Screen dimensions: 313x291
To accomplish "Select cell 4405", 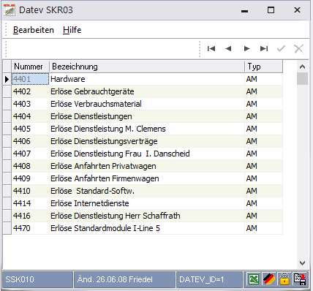I will pyautogui.click(x=31, y=129).
